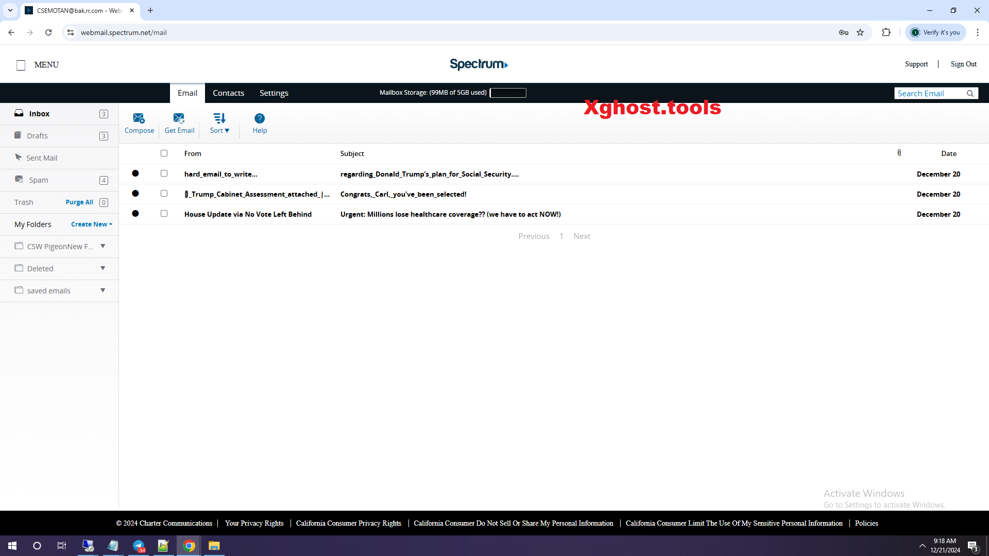The width and height of the screenshot is (989, 556).
Task: Click the Compose email icon
Action: coord(139,118)
